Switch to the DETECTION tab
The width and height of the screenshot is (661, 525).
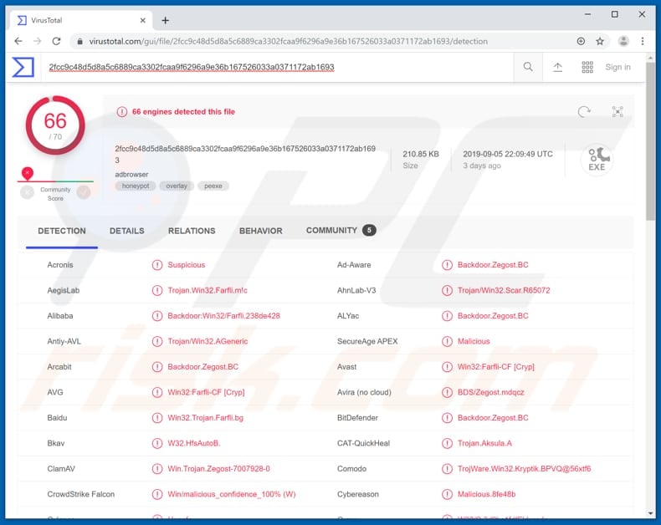[x=62, y=231]
